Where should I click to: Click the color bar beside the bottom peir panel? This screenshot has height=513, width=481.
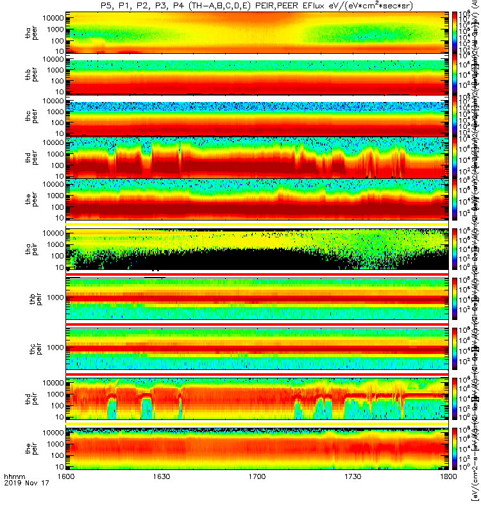[x=455, y=449]
